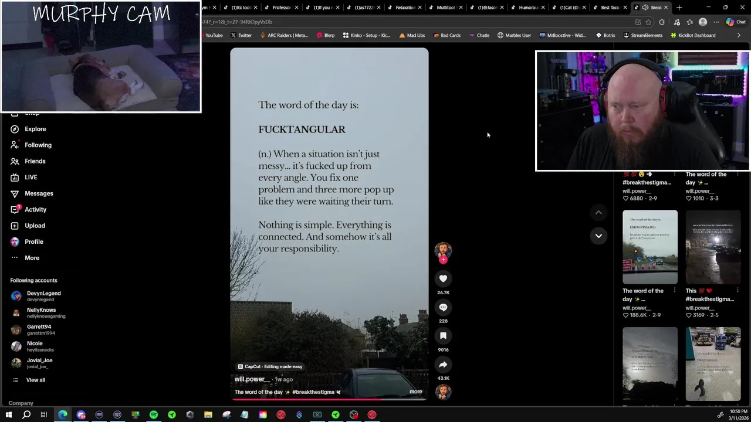The width and height of the screenshot is (751, 422).
Task: Follow will.power__ via the red plus avatar
Action: coord(443,259)
